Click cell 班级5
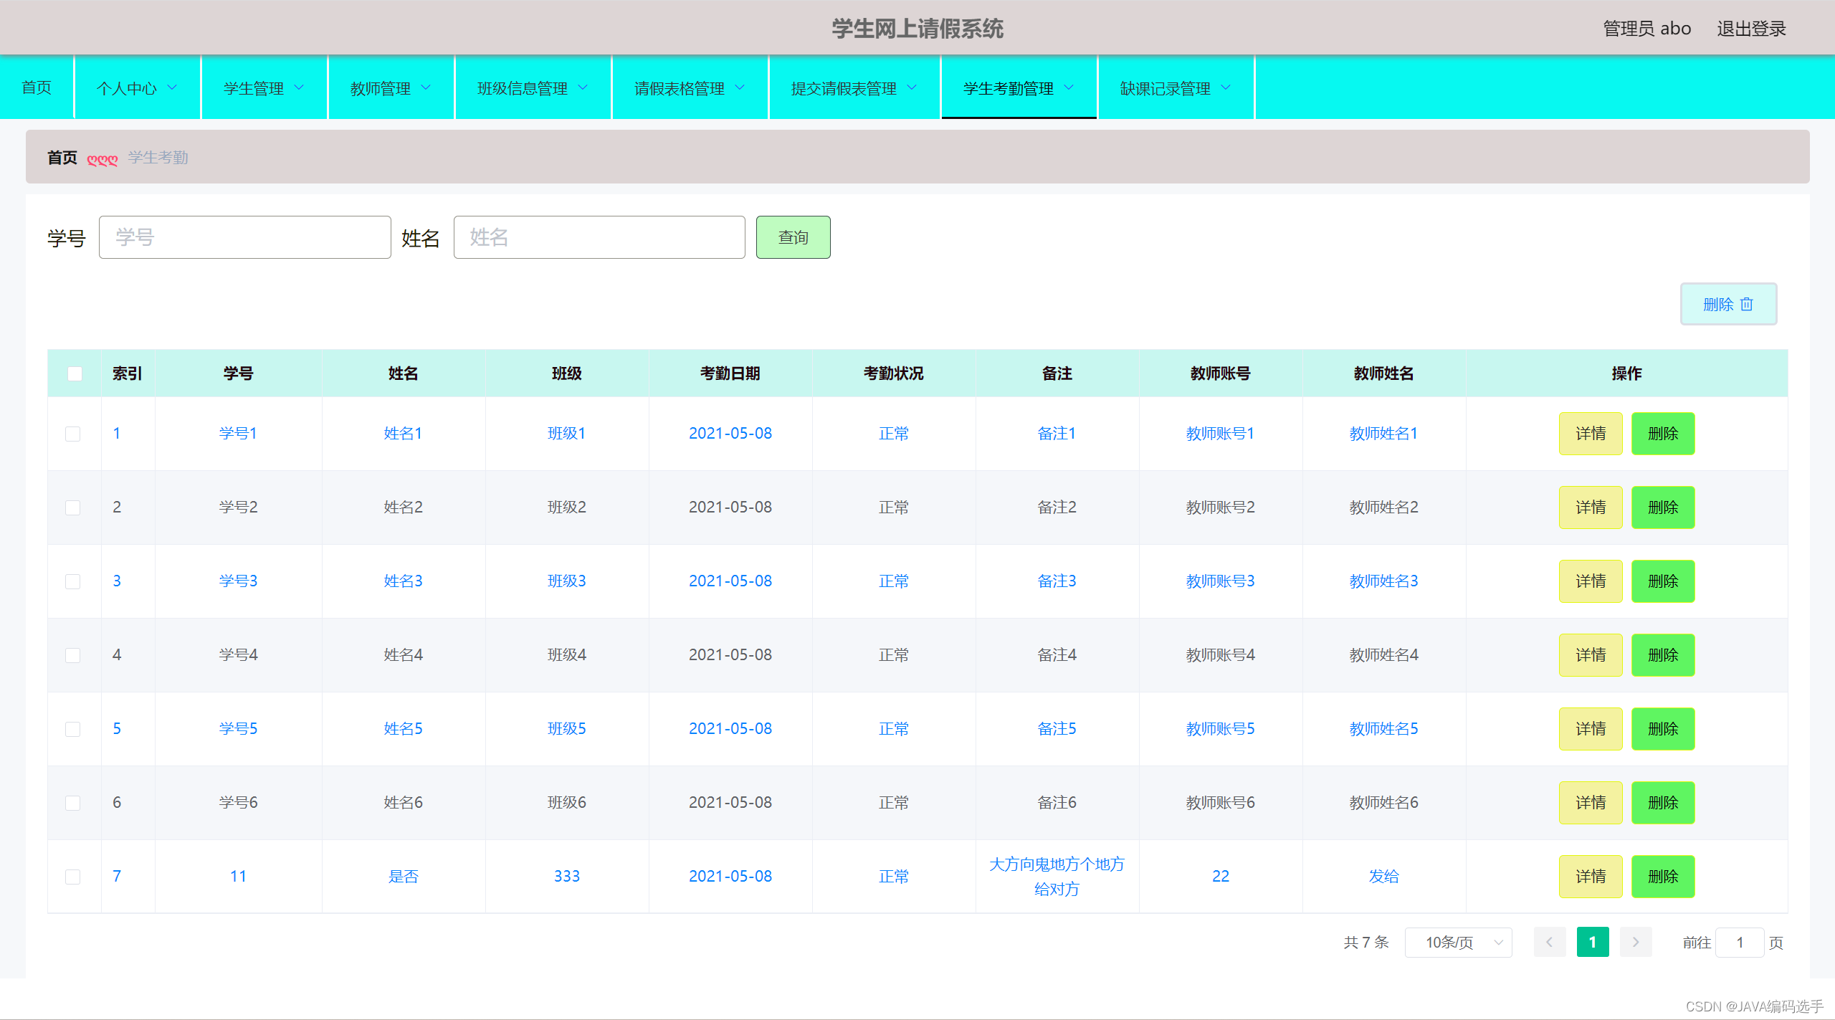Image resolution: width=1835 pixels, height=1020 pixels. [x=566, y=729]
